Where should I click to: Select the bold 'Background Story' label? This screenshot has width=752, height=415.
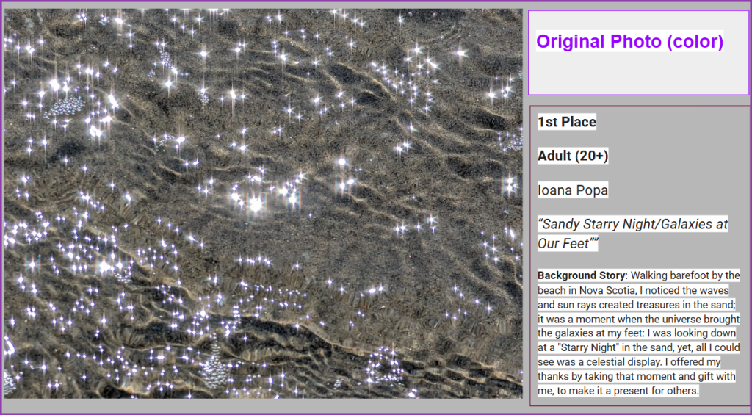582,275
